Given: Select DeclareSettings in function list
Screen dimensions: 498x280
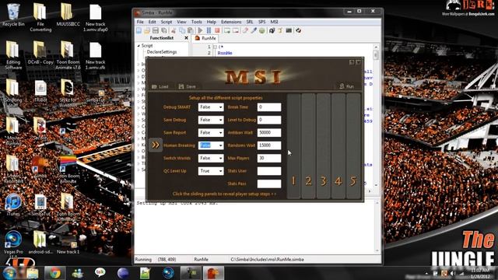Looking at the screenshot, I should [x=162, y=52].
